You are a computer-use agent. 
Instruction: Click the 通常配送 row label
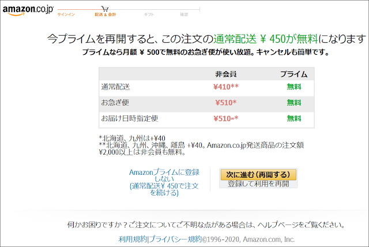tap(115, 87)
